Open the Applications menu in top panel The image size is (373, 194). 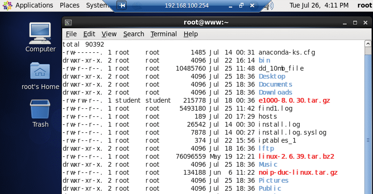[x=34, y=5]
